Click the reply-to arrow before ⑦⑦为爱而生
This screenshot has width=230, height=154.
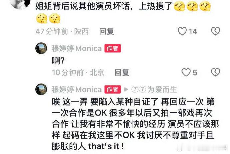point(126,89)
